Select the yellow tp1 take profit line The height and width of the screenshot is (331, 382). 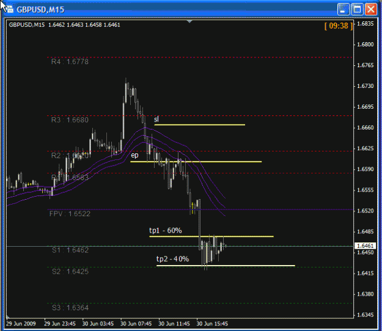[x=211, y=236]
